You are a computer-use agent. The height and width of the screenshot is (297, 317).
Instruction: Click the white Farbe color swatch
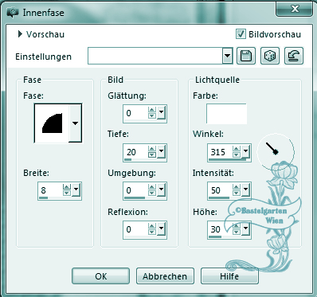[226, 114]
